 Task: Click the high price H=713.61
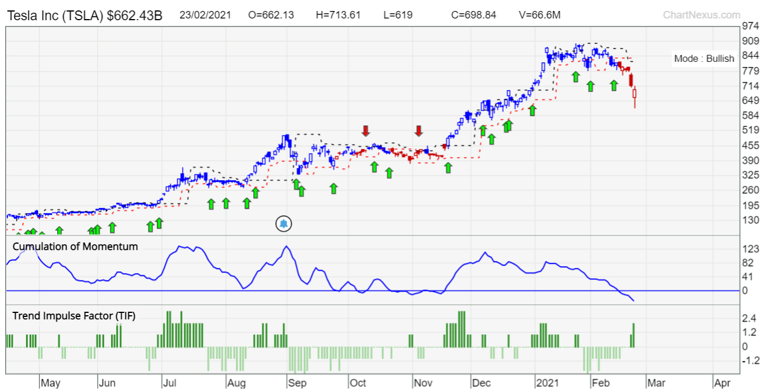point(337,16)
